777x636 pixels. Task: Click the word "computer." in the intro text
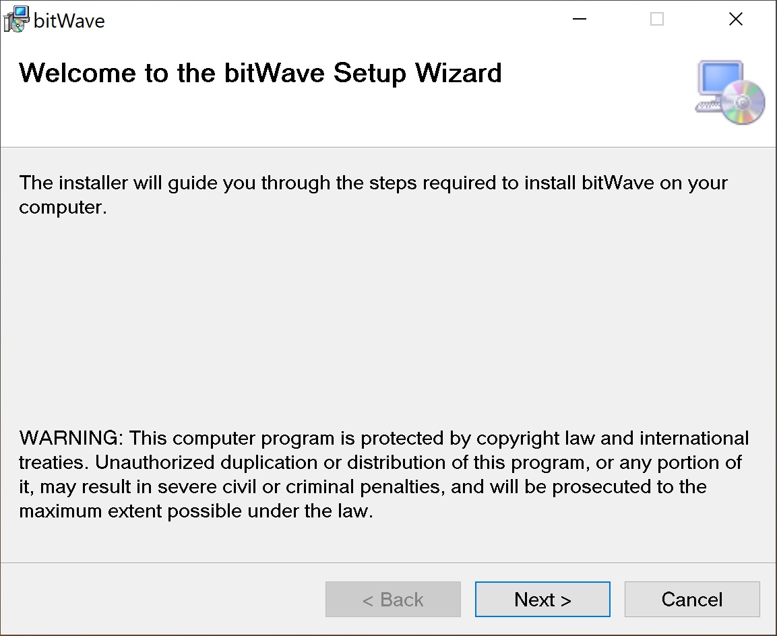pos(63,208)
